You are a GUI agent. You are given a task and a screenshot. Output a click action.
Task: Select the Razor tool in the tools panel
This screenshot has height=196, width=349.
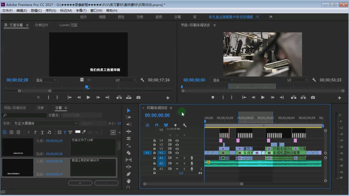pyautogui.click(x=129, y=153)
